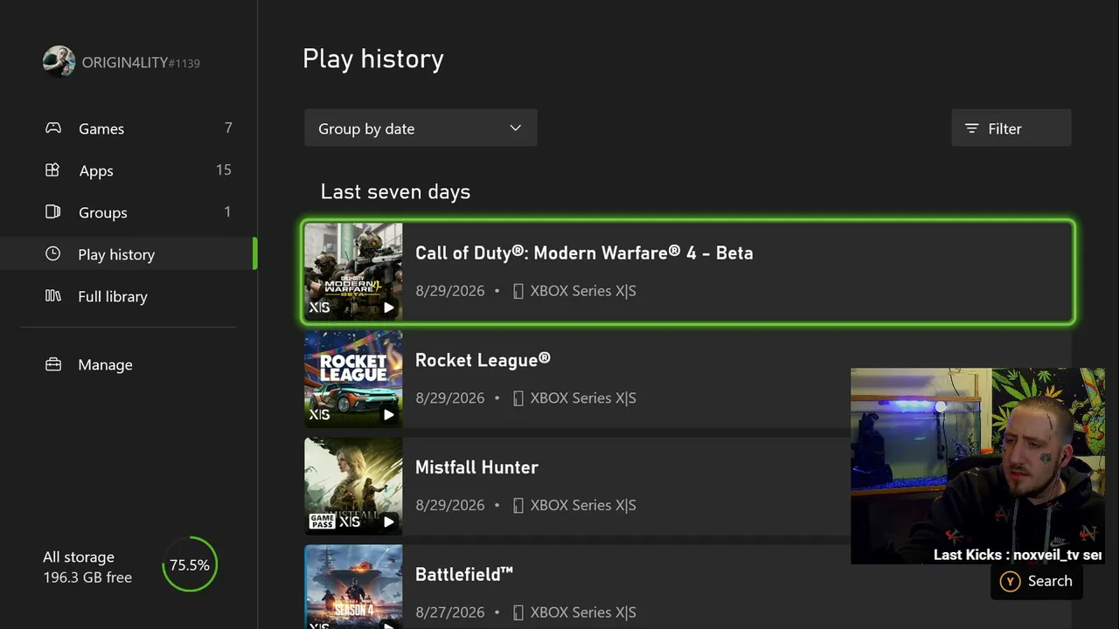Open the Games menu item
The width and height of the screenshot is (1119, 629).
point(129,128)
